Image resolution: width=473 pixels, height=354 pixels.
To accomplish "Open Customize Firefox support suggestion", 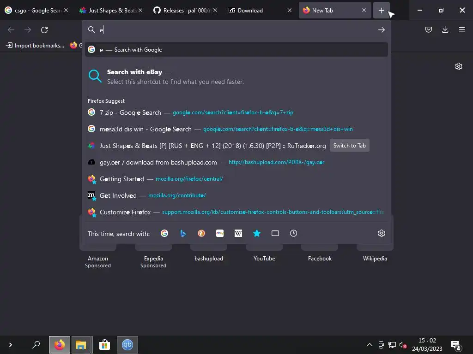I will coord(236,212).
